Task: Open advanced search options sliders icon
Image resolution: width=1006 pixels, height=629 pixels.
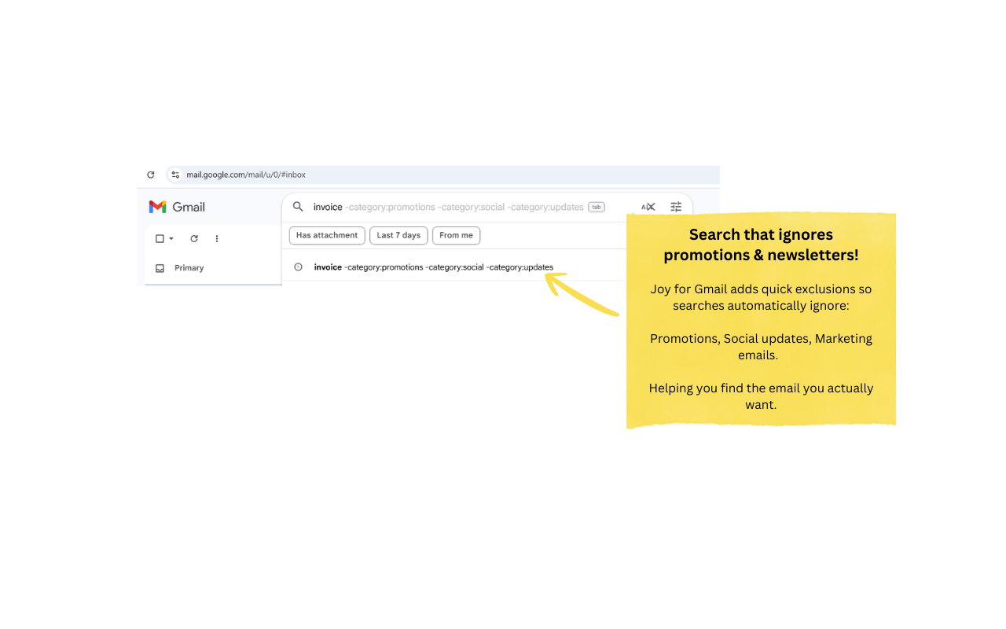Action: (x=675, y=206)
